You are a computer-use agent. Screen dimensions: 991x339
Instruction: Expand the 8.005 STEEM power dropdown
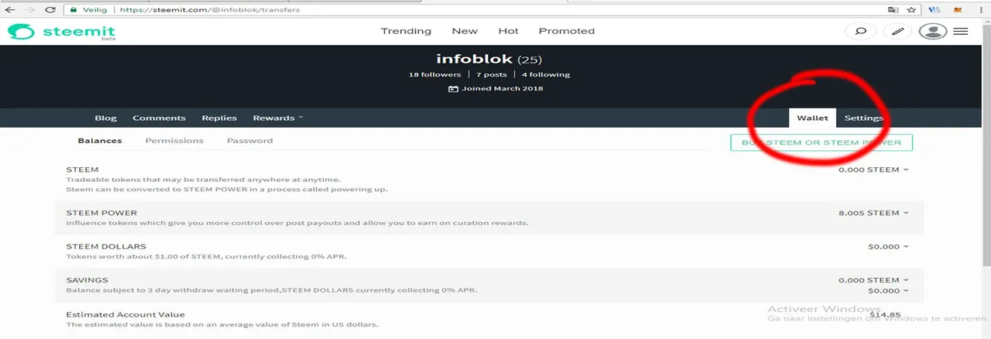click(873, 213)
